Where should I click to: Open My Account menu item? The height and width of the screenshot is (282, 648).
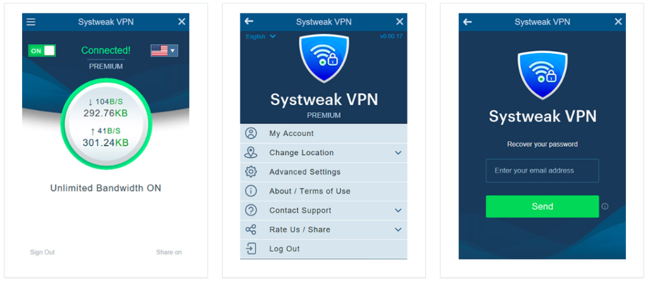coord(323,133)
